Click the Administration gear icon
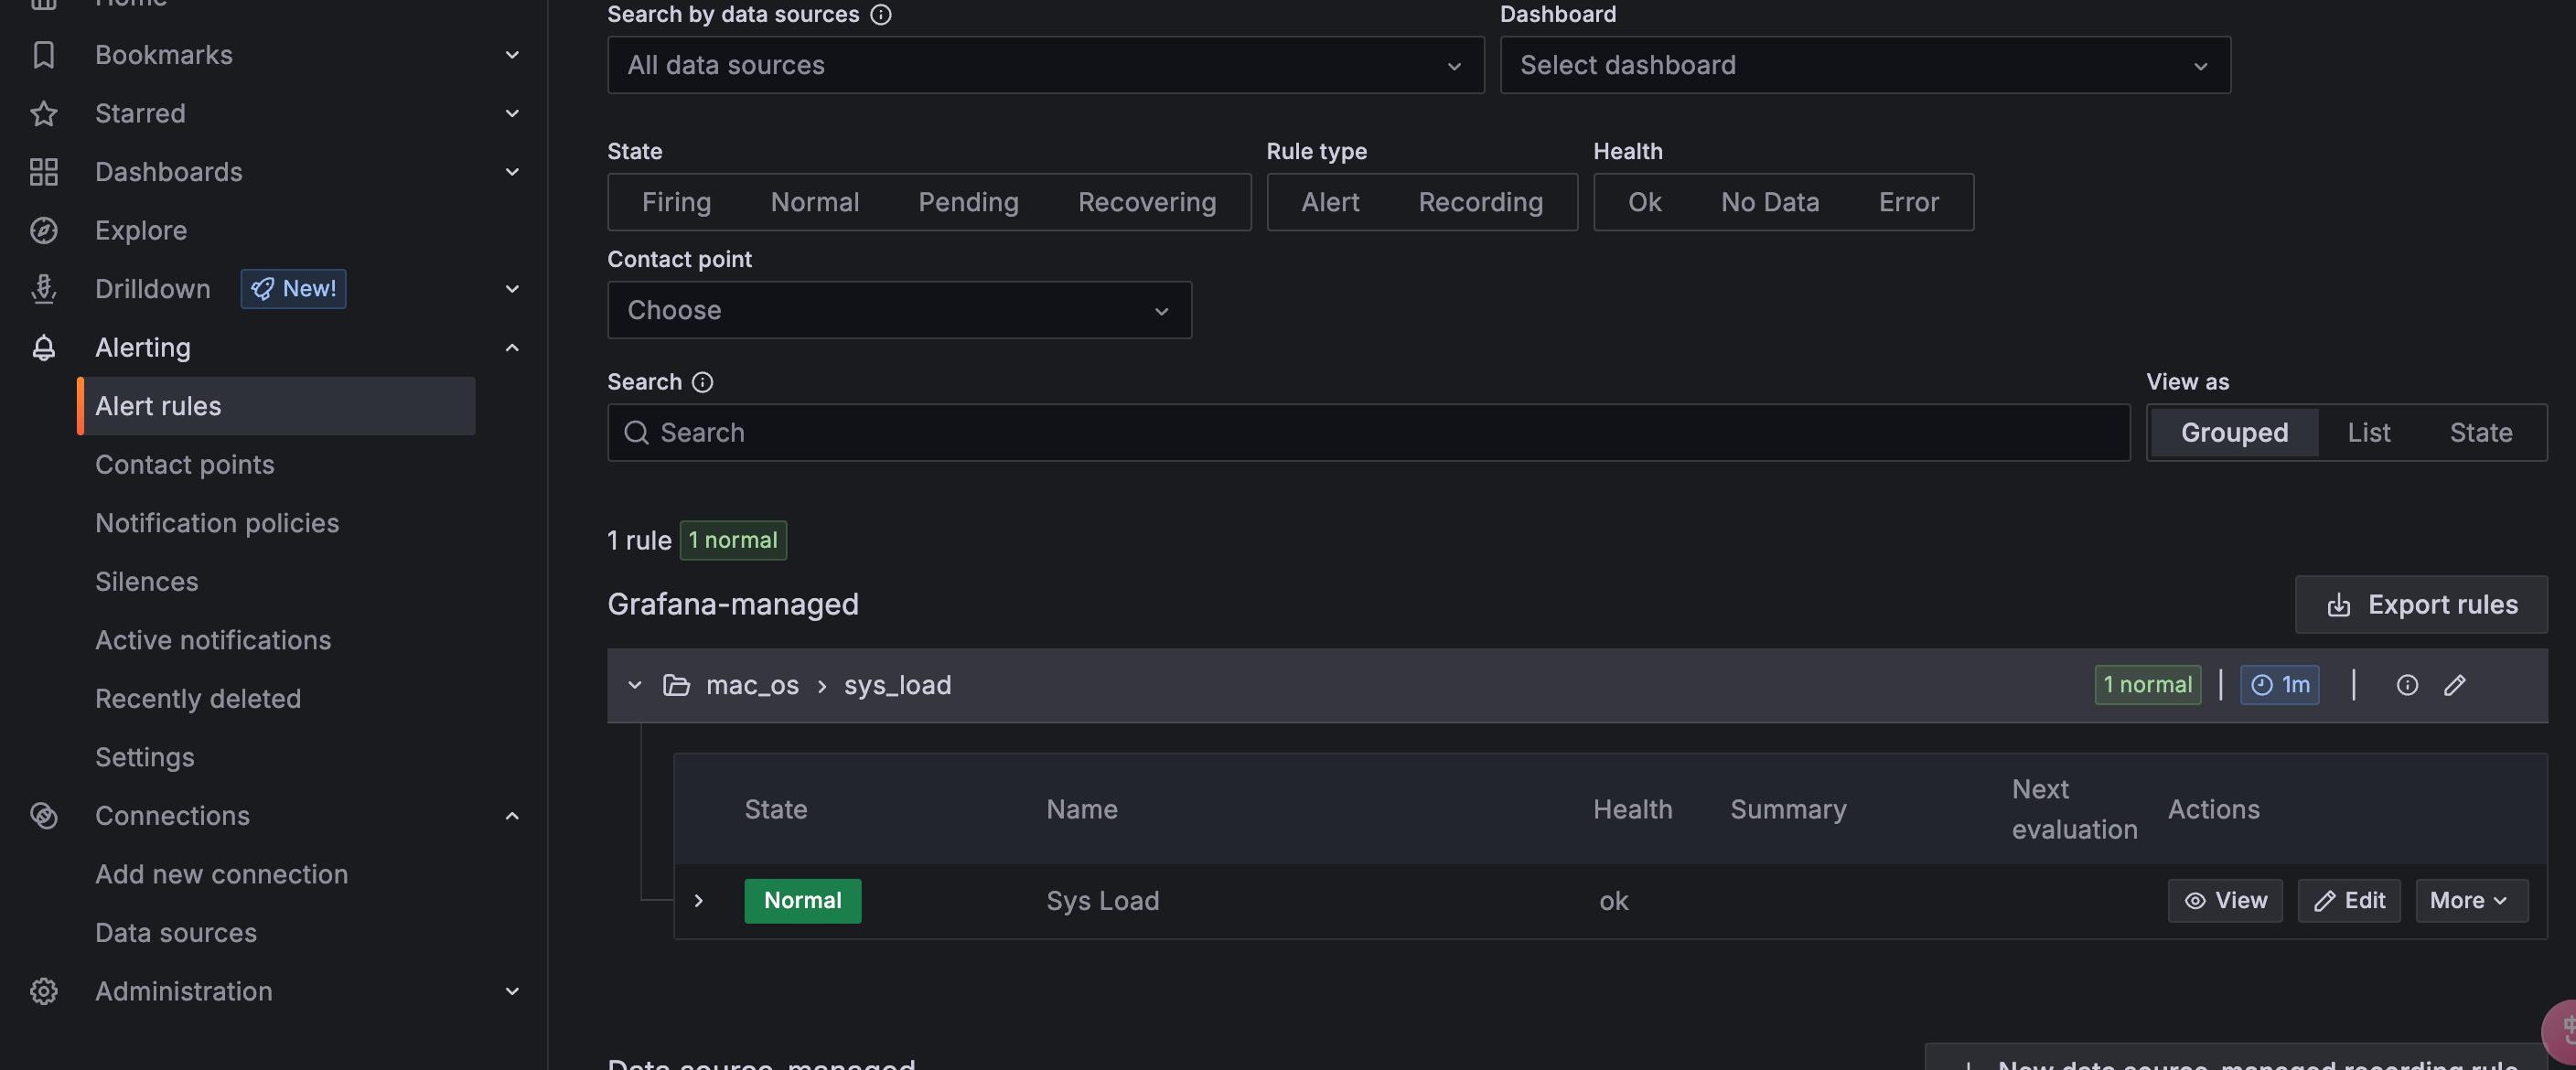Image resolution: width=2576 pixels, height=1070 pixels. (43, 991)
